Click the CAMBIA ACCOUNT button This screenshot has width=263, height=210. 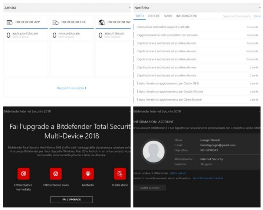click(x=149, y=188)
